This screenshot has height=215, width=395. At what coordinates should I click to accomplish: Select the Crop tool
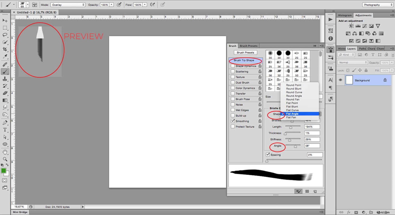point(5,49)
